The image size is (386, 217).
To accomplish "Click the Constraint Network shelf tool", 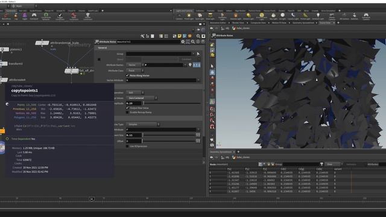I will [x=46, y=16].
